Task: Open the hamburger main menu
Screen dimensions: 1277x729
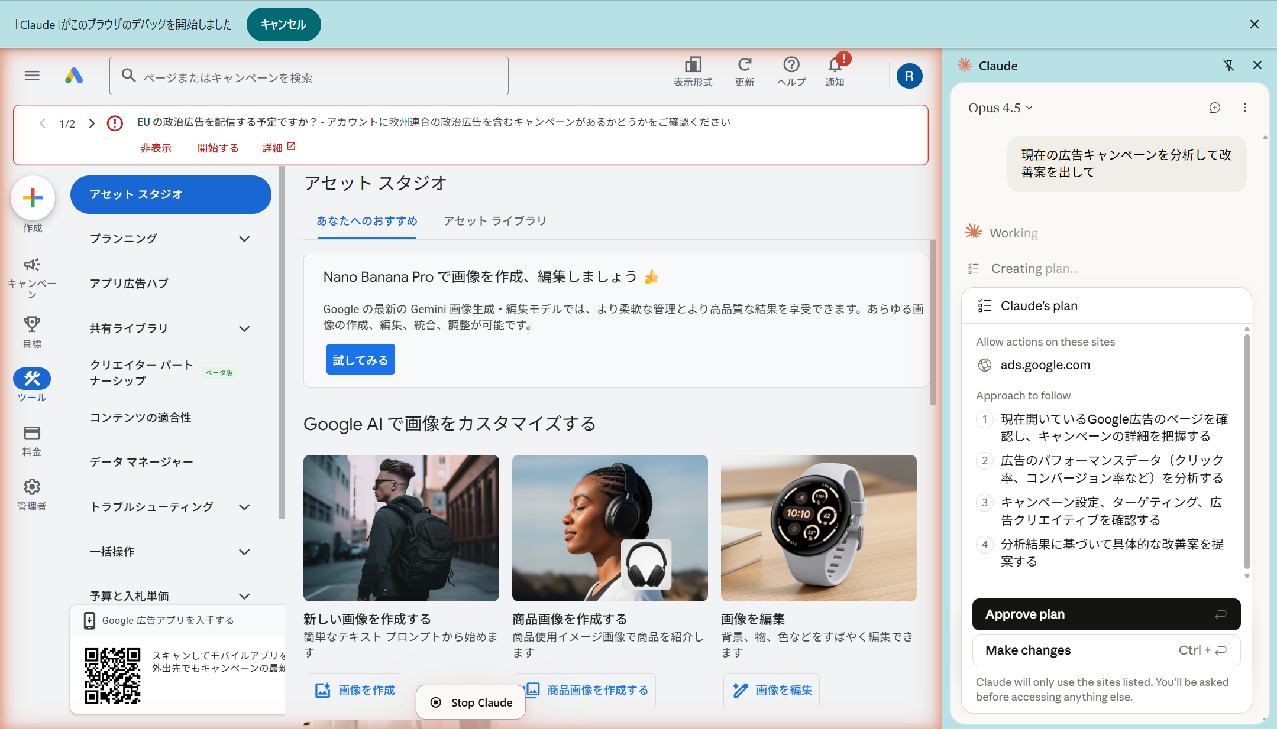Action: click(x=32, y=76)
